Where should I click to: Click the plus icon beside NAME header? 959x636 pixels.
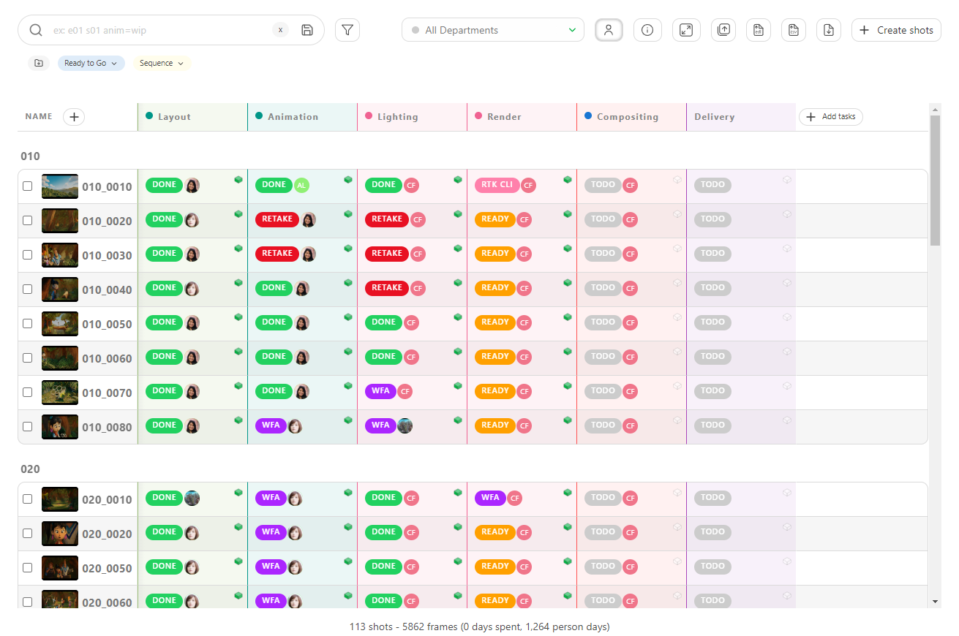click(x=74, y=117)
